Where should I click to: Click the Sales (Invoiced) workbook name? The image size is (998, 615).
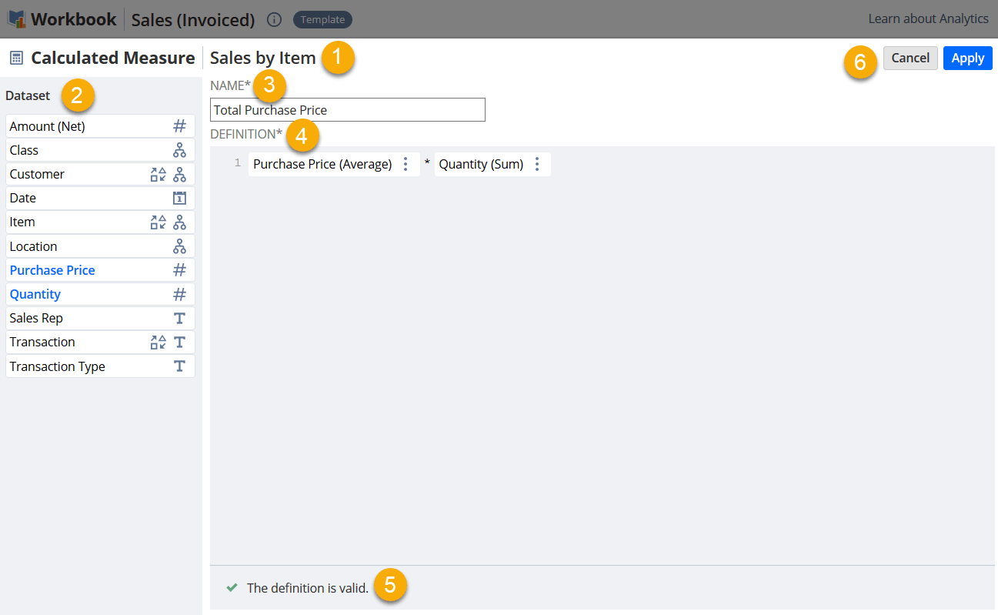pyautogui.click(x=193, y=20)
